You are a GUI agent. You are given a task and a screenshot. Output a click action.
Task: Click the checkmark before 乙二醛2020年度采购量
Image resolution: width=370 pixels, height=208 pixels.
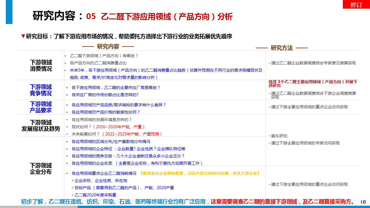73,195
